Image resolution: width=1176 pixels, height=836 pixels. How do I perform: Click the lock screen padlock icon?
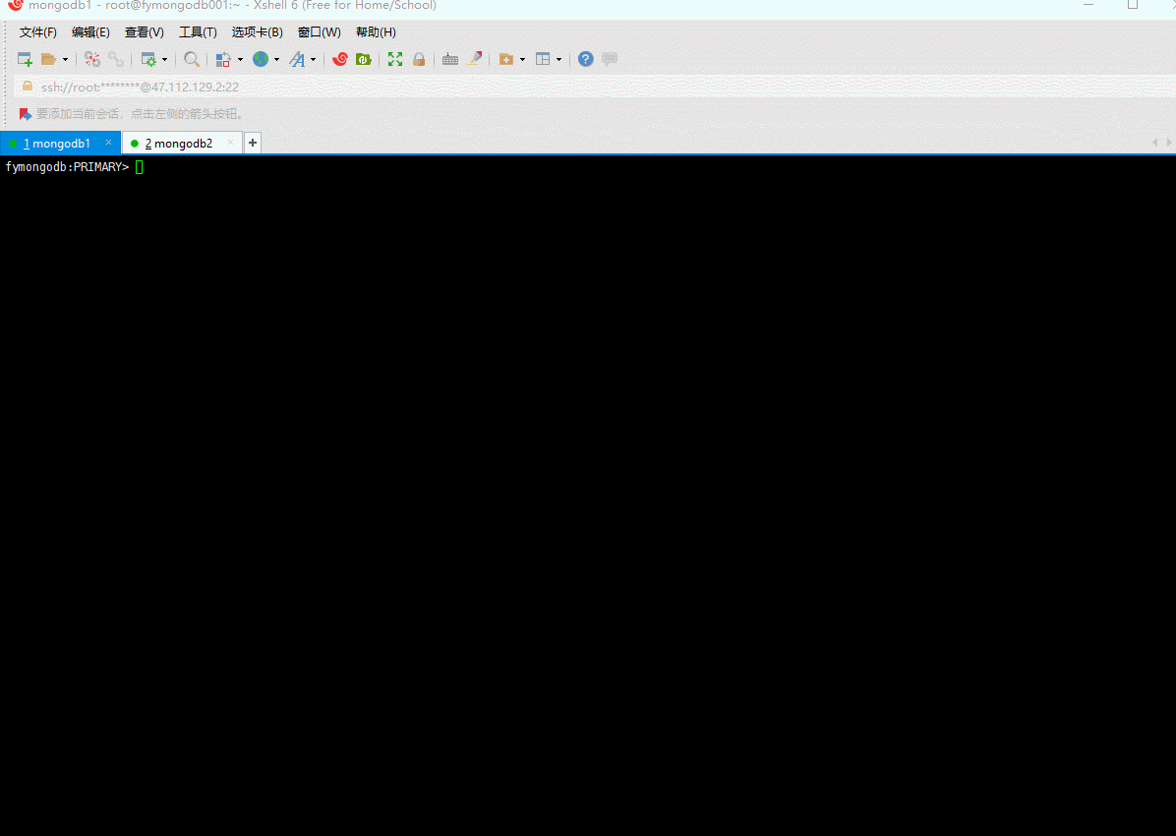coord(418,59)
